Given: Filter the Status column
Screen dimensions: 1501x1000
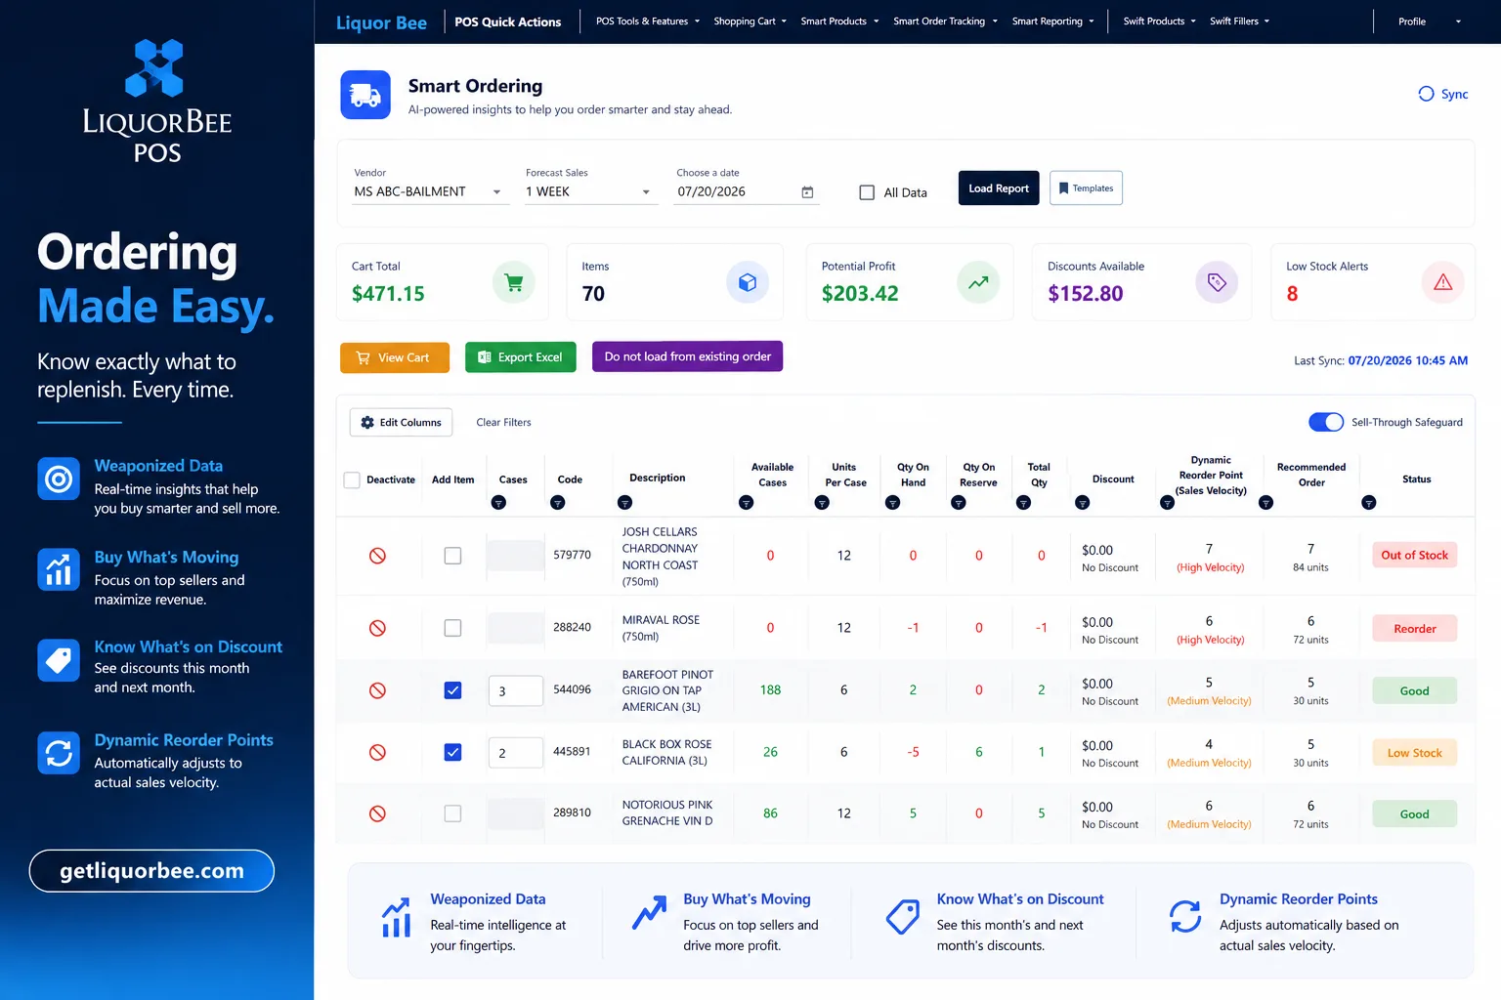Looking at the screenshot, I should click(1369, 503).
